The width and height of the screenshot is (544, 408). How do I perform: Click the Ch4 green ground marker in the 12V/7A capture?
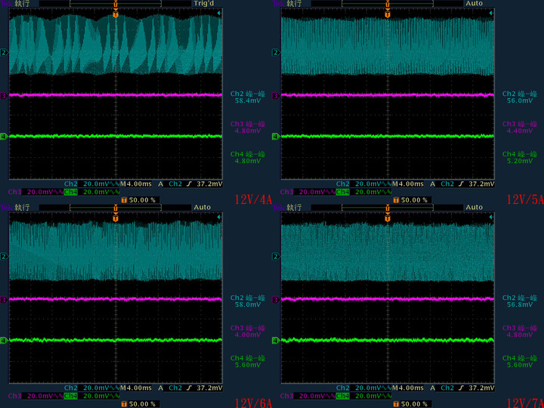click(x=276, y=341)
